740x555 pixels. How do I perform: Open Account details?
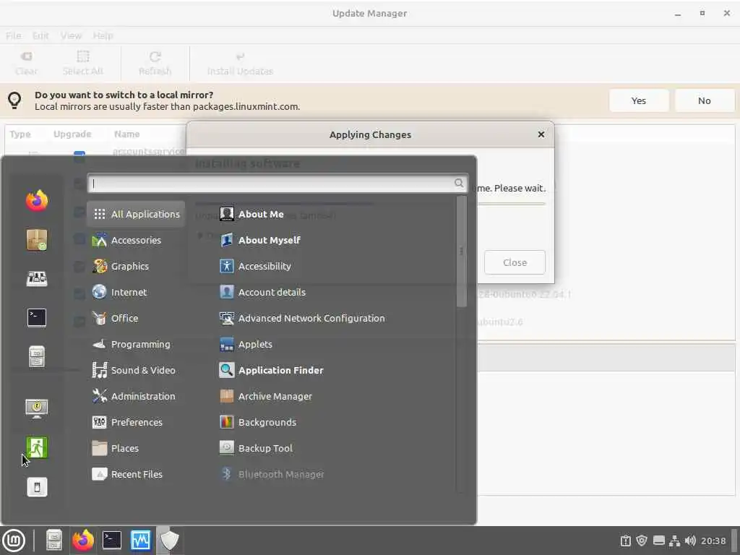(x=262, y=292)
